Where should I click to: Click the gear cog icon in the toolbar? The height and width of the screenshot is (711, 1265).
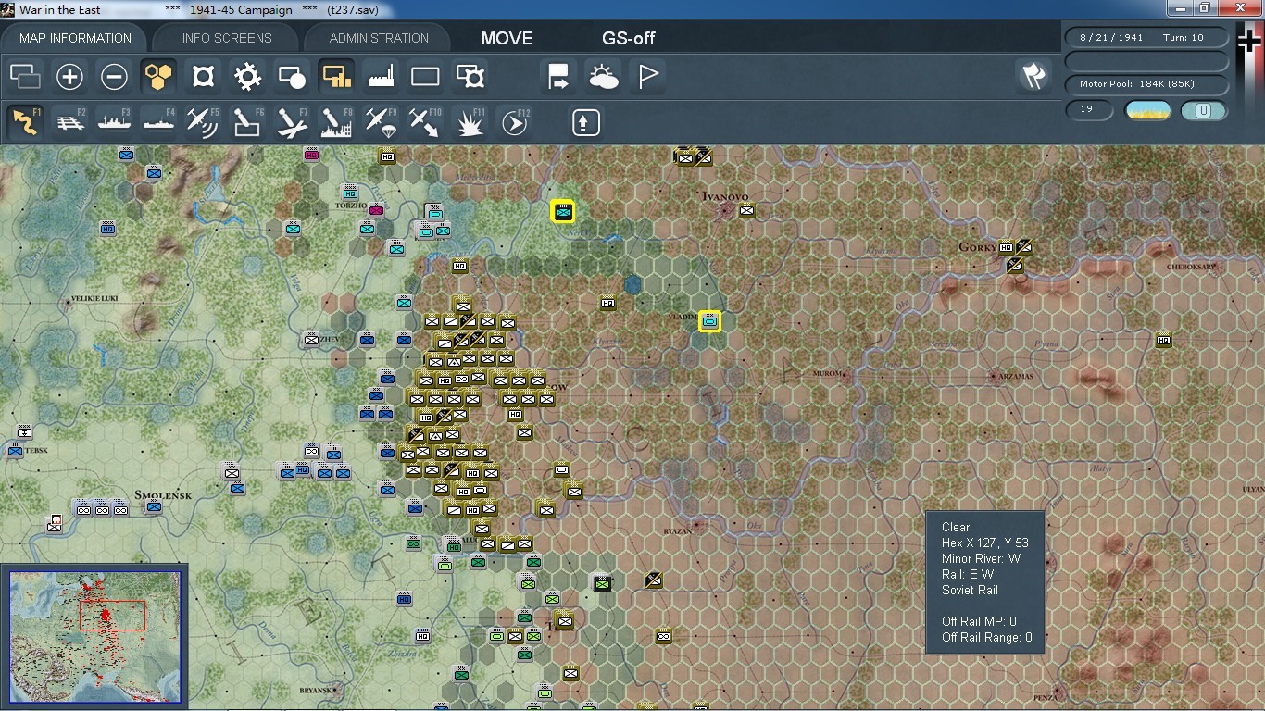(x=247, y=77)
